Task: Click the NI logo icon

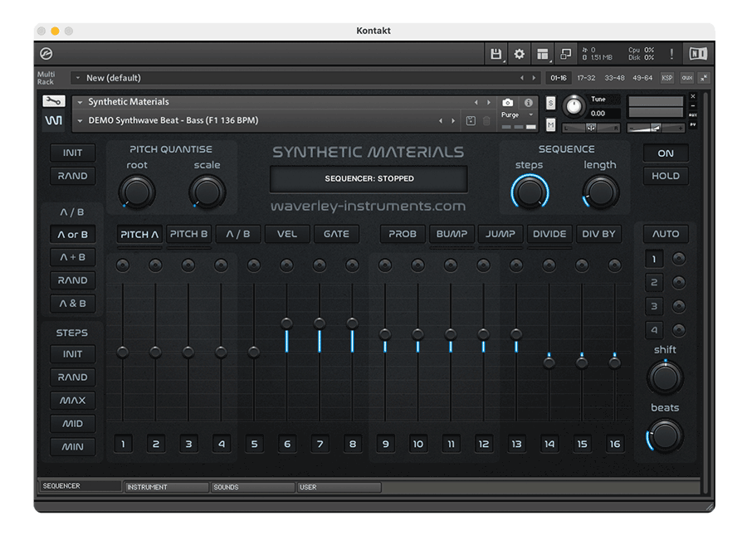Action: [x=698, y=54]
